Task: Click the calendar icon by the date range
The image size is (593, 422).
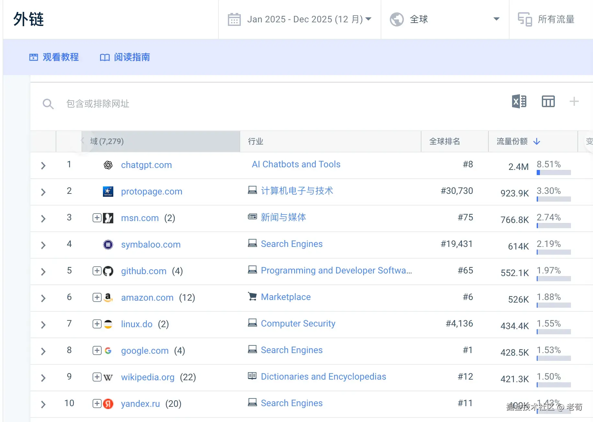Action: tap(234, 19)
